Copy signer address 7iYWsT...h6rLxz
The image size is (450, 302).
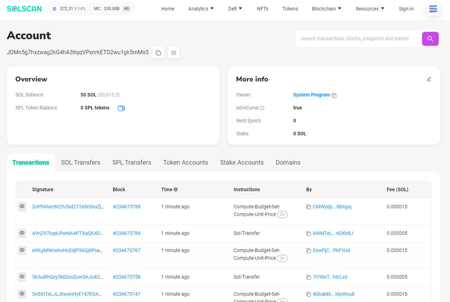click(309, 277)
